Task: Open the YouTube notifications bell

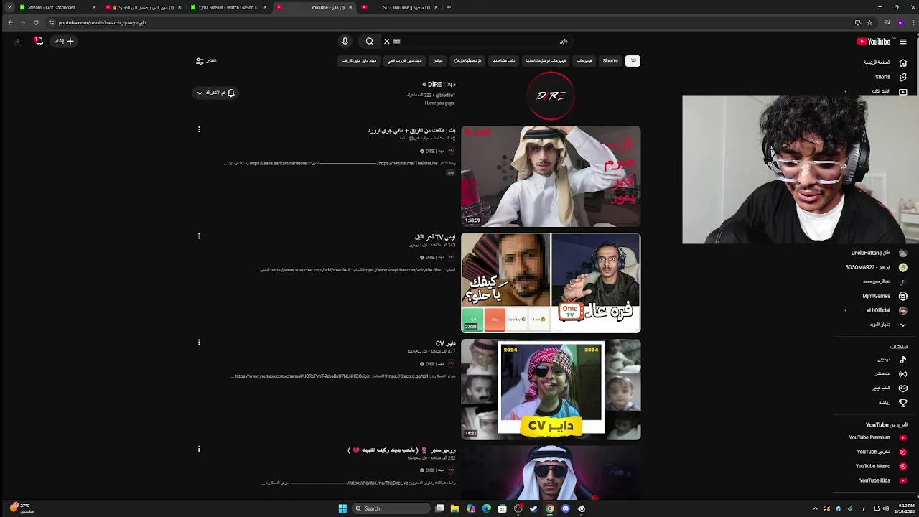Action: coord(39,41)
